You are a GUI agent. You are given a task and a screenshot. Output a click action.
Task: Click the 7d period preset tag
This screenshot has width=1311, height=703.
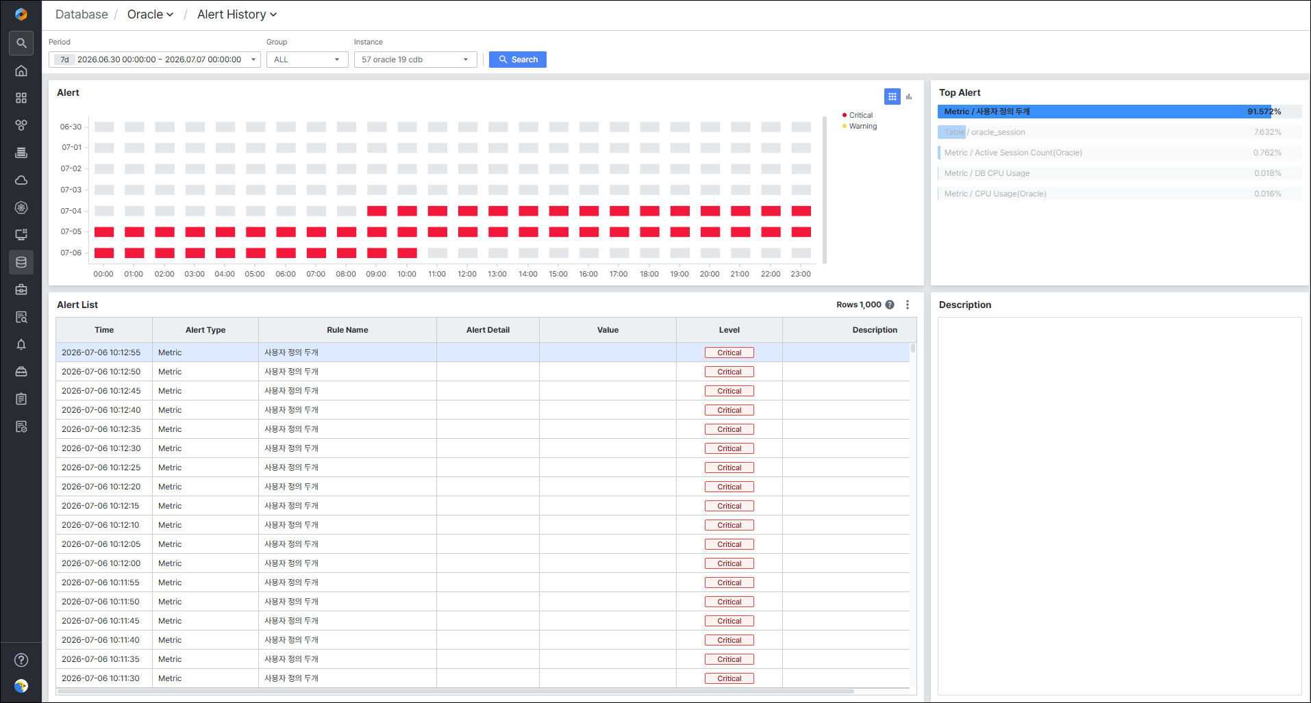pos(64,60)
